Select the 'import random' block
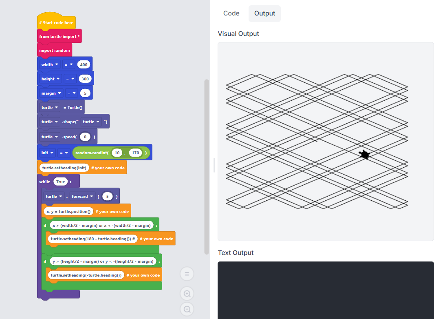434x319 pixels. pyautogui.click(x=55, y=51)
